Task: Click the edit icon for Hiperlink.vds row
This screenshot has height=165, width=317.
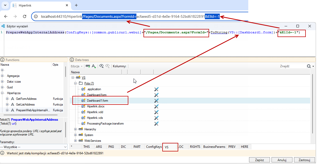Action: pos(157,118)
